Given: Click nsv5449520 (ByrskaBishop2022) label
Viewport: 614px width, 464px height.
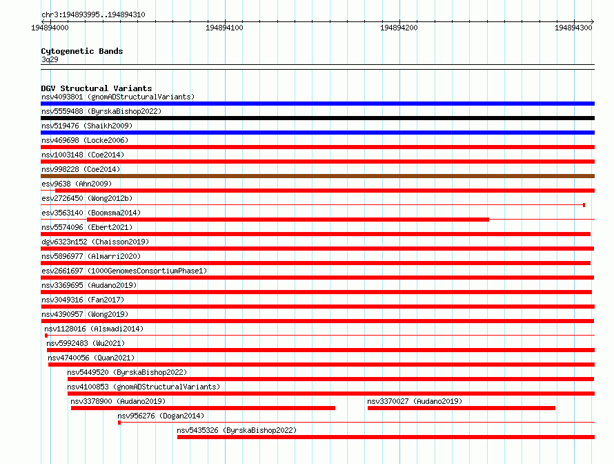Looking at the screenshot, I should [x=127, y=372].
